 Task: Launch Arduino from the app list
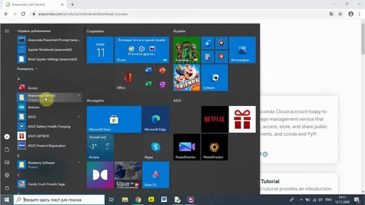(x=50, y=107)
